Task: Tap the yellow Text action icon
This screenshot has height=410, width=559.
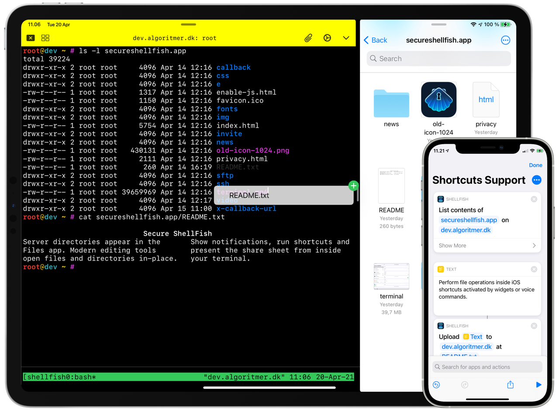Action: click(x=441, y=269)
